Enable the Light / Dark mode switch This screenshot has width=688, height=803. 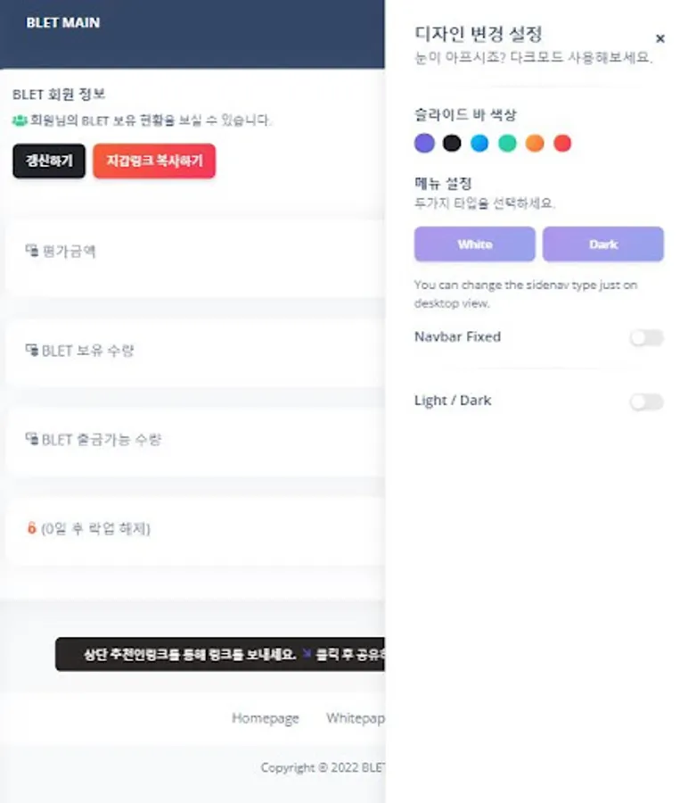click(647, 402)
